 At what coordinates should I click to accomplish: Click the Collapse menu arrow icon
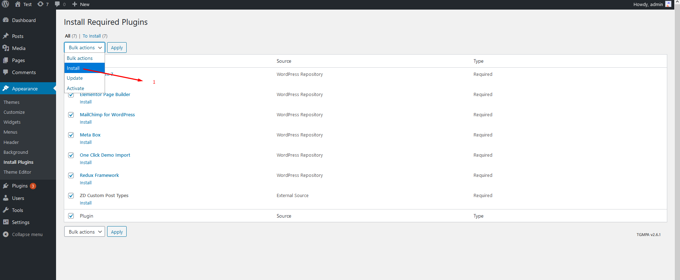(6, 234)
